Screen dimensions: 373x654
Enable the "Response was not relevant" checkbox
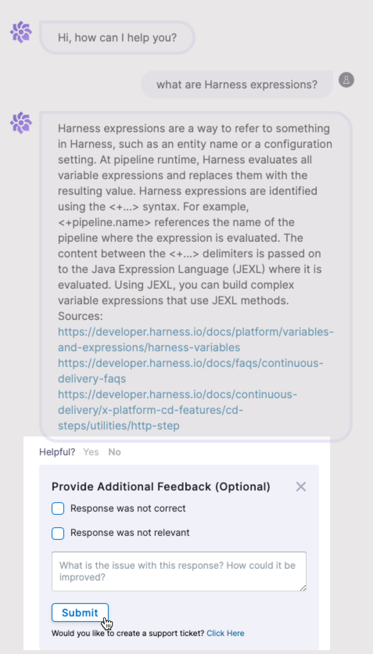pyautogui.click(x=58, y=533)
